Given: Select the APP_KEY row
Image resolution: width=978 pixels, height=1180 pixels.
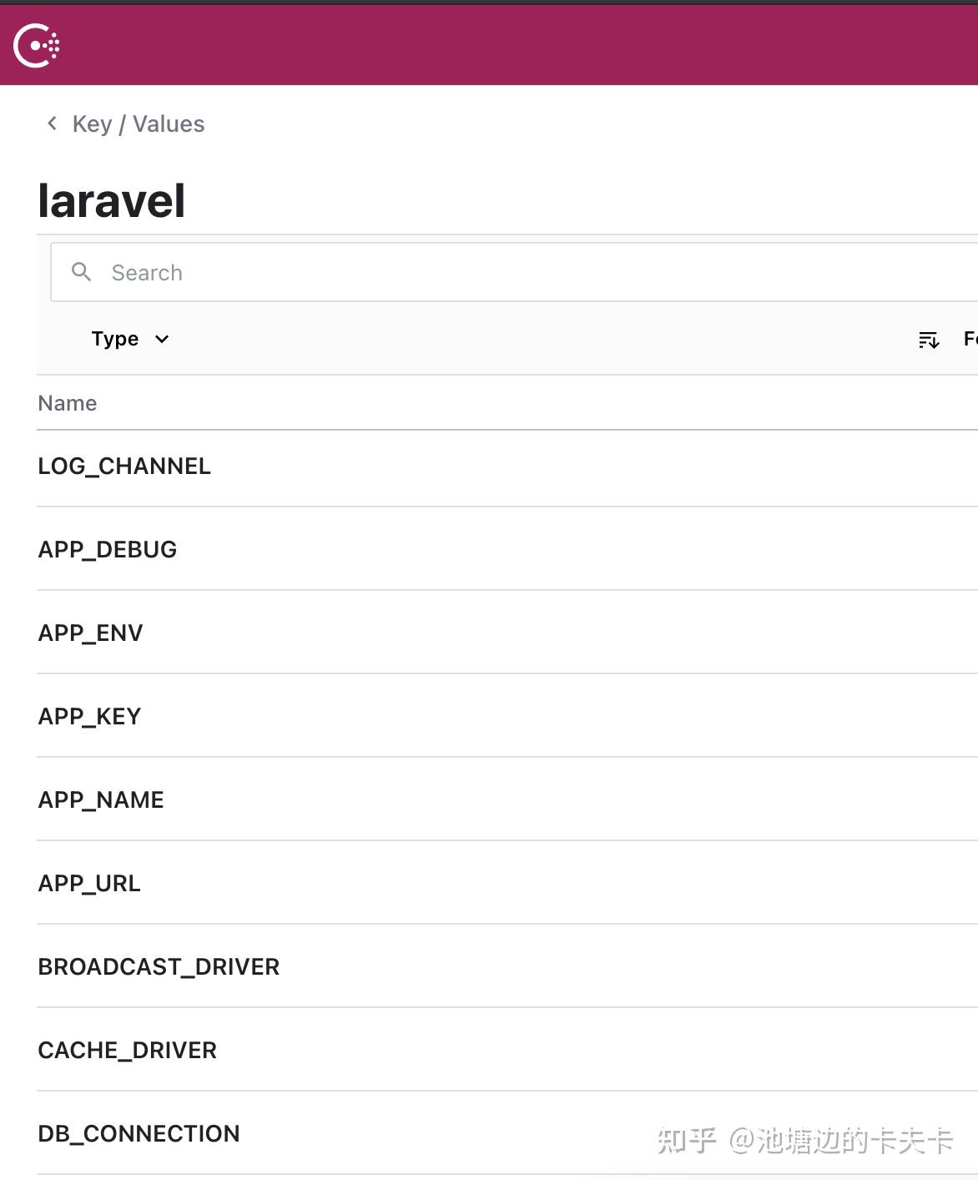Looking at the screenshot, I should [89, 716].
